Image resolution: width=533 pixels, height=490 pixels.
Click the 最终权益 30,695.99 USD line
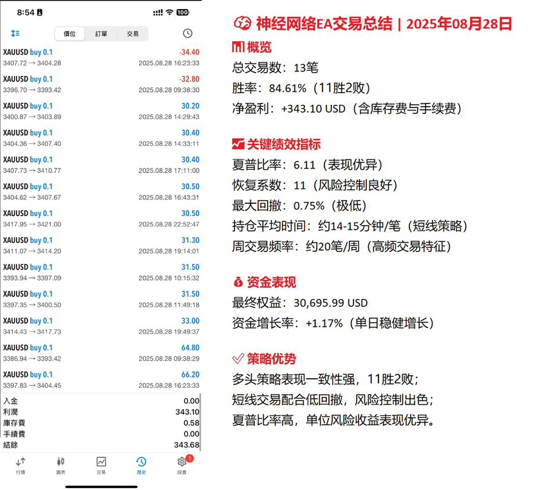pyautogui.click(x=300, y=303)
